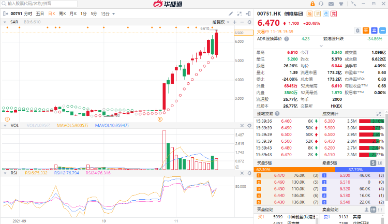Open the RSI indicator selector triangle
Screen dimensions: 388x224
pyautogui.click(x=5, y=173)
